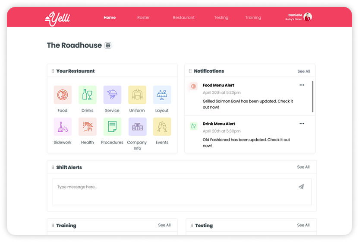The height and width of the screenshot is (242, 359).
Task: Click the Food Menu Alert notification icon
Action: (193, 86)
